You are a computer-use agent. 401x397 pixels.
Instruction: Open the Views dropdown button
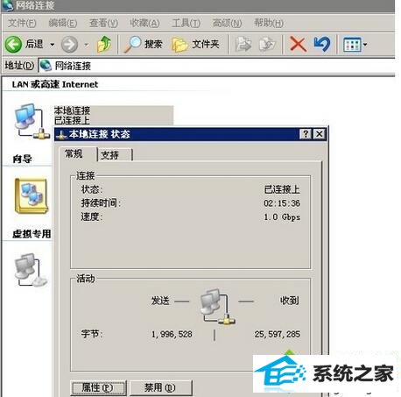355,45
